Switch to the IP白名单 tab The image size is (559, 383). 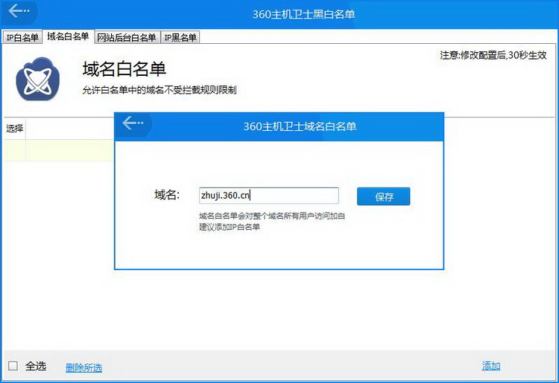click(x=22, y=37)
